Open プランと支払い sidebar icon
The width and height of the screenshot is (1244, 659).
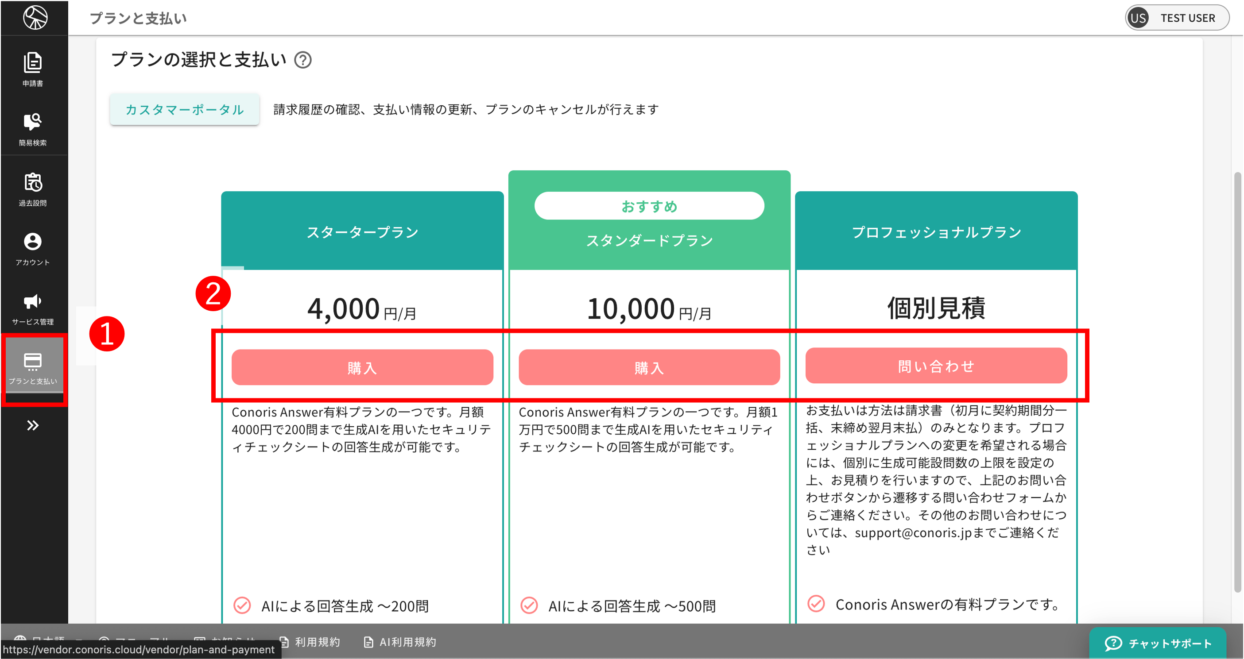[34, 368]
